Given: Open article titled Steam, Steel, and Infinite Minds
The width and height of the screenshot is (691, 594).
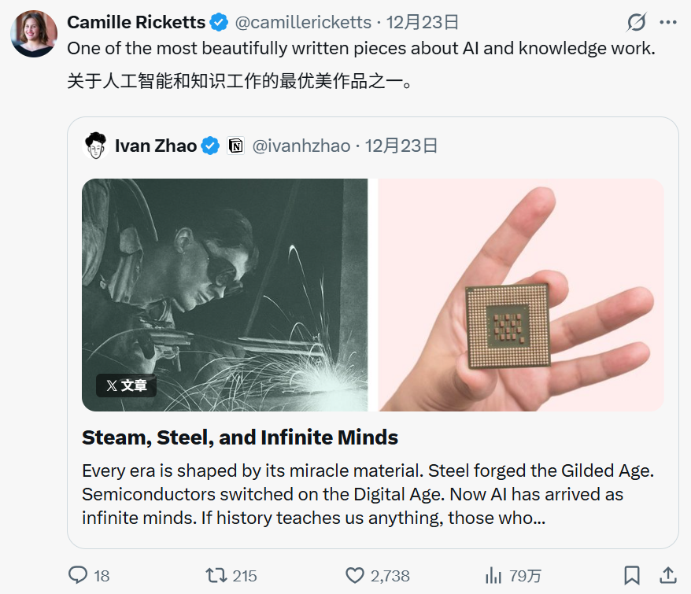Looking at the screenshot, I should pyautogui.click(x=240, y=437).
